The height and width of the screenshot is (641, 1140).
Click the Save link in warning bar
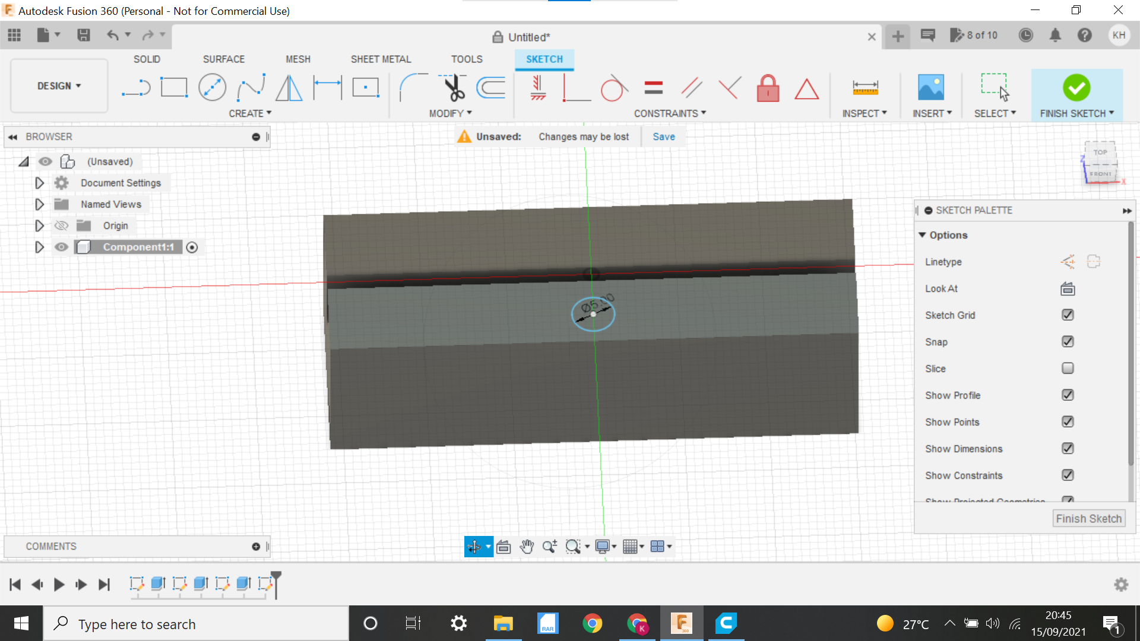pyautogui.click(x=663, y=137)
